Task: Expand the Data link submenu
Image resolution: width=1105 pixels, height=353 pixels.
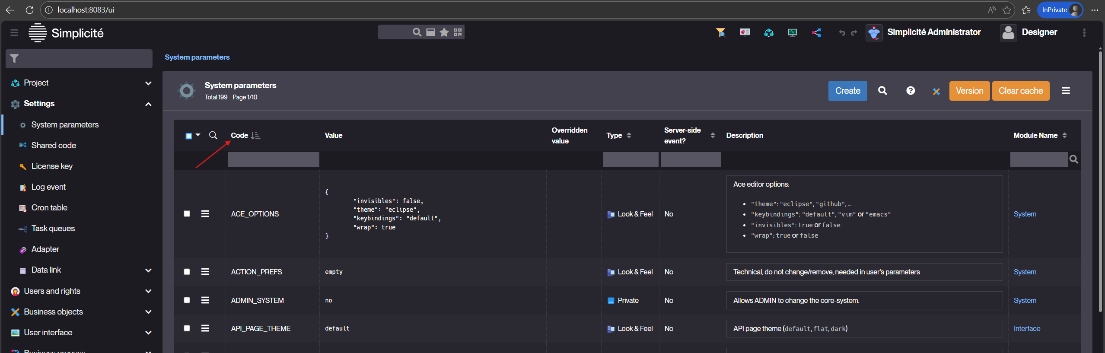Action: click(x=148, y=270)
